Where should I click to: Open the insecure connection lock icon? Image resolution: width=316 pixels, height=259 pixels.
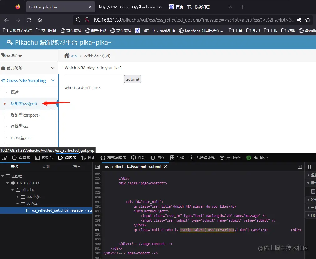87,20
